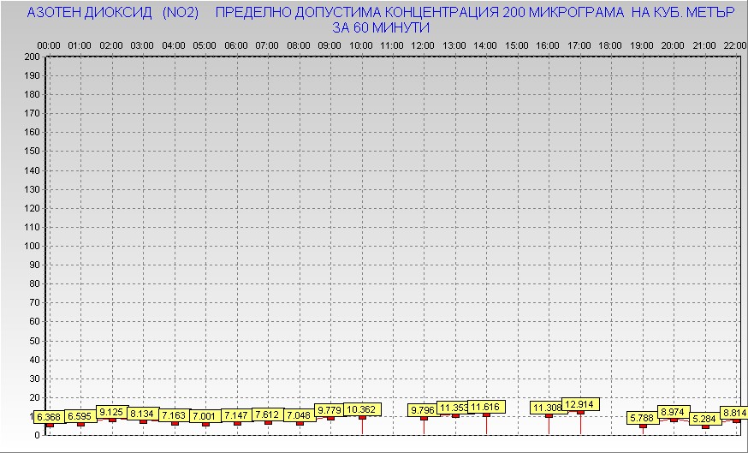Select the 9.125 data label

click(x=111, y=412)
